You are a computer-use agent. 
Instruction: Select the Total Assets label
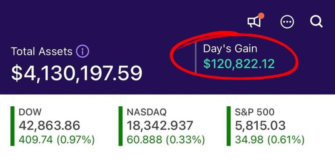[x=41, y=52]
